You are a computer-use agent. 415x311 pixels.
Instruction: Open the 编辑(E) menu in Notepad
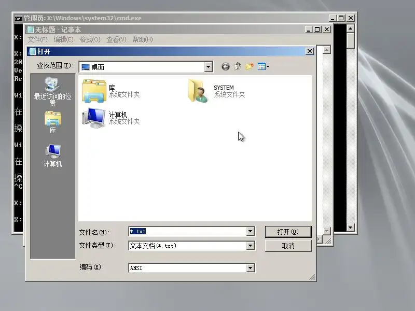pyautogui.click(x=63, y=40)
